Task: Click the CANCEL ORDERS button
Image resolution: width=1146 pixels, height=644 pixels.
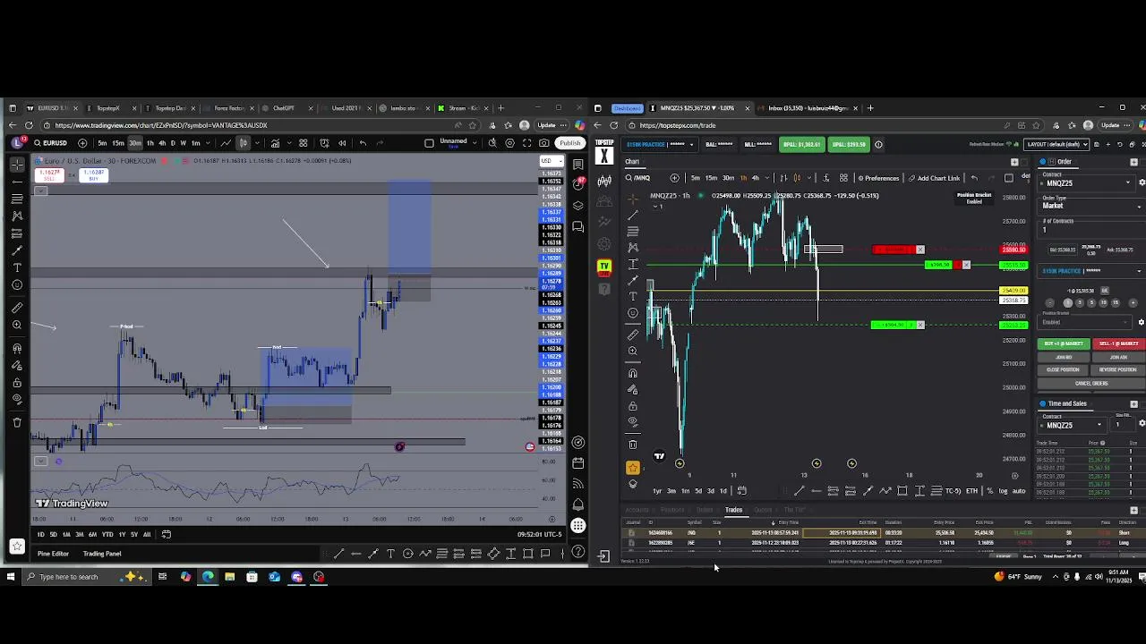Action: [1090, 384]
